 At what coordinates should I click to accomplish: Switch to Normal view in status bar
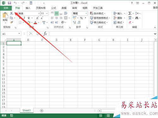(x=100, y=115)
